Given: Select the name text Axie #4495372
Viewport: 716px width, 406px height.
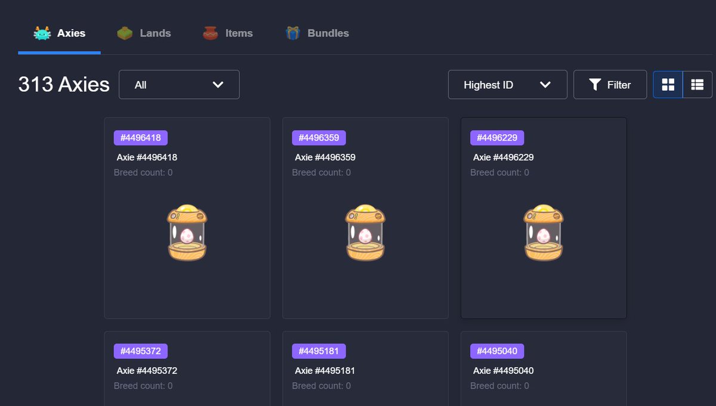Looking at the screenshot, I should [x=147, y=371].
